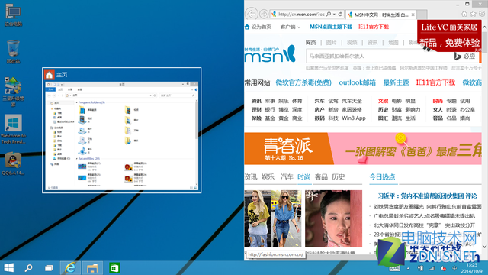Open Welcome to Tech Preview desktop icon

pyautogui.click(x=13, y=129)
